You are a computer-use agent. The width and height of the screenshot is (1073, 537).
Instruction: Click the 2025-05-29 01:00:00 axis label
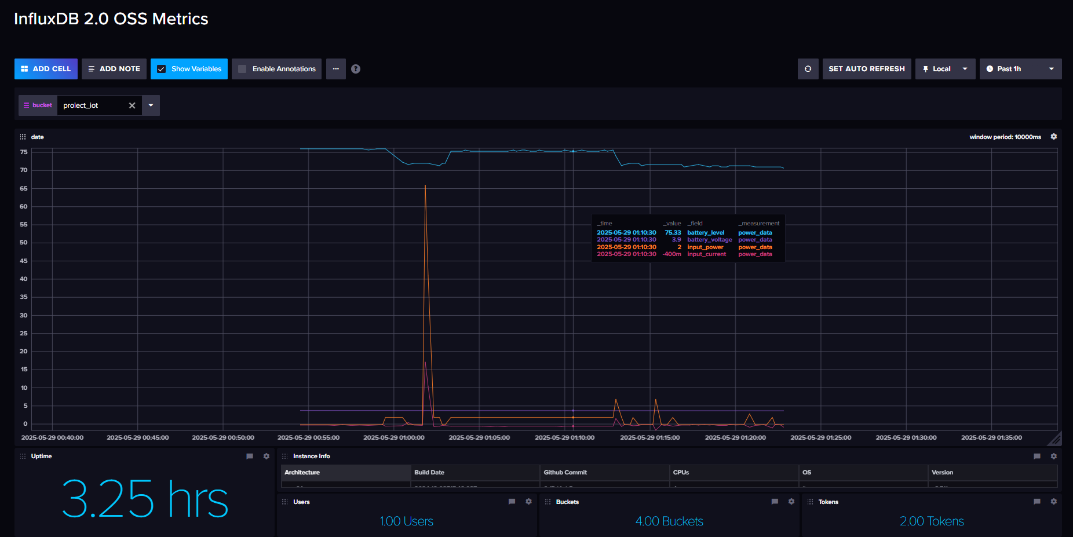tap(394, 438)
